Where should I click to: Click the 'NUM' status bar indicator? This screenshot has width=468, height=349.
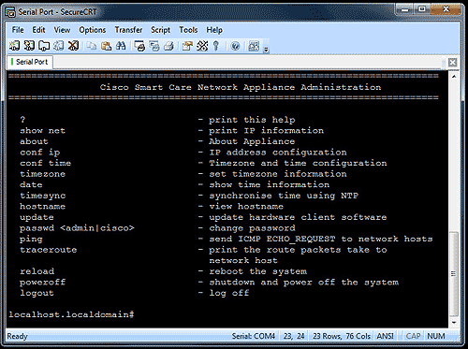(x=436, y=336)
